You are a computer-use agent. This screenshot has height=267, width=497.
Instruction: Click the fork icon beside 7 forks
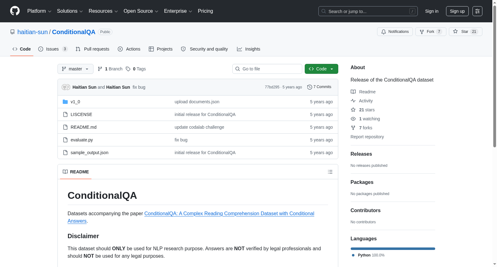coord(353,128)
